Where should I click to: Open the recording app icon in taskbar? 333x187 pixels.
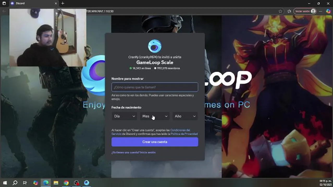76,183
